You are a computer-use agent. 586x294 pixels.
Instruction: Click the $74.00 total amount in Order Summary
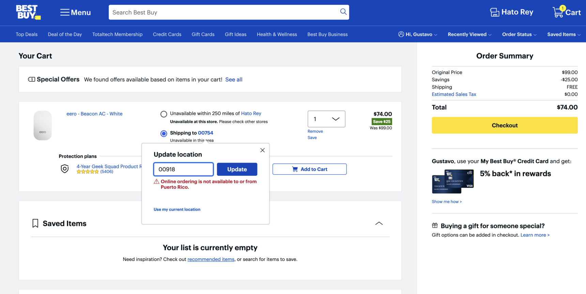point(567,107)
